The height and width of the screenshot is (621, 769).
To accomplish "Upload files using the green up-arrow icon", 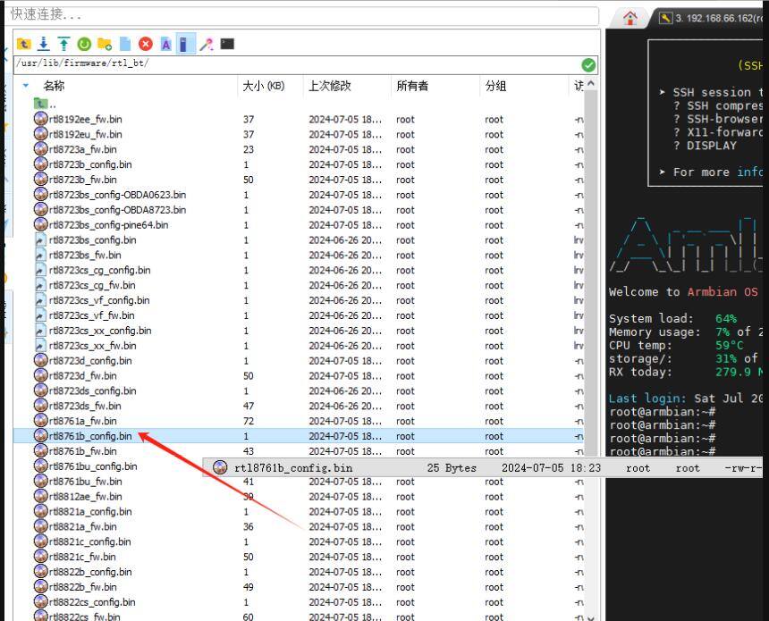I will point(63,44).
